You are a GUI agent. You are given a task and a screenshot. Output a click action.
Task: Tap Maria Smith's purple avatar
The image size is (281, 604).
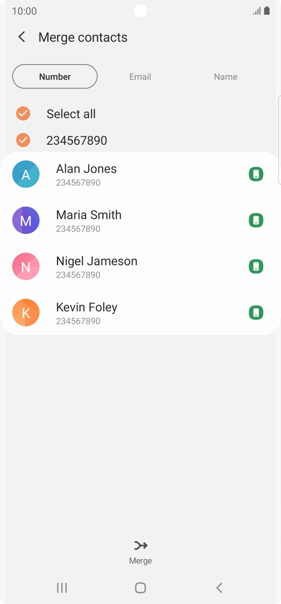click(x=26, y=221)
